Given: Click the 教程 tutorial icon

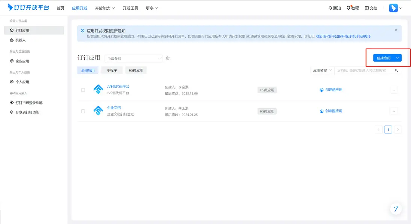Looking at the screenshot, I should (x=352, y=7).
